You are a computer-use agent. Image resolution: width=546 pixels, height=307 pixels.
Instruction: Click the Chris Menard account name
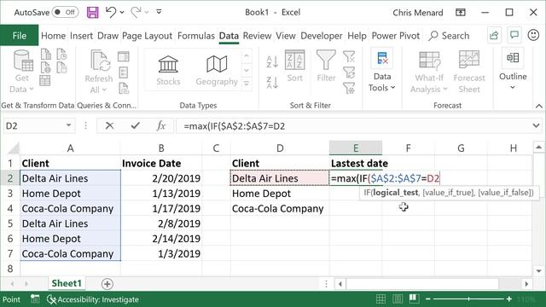tap(418, 13)
